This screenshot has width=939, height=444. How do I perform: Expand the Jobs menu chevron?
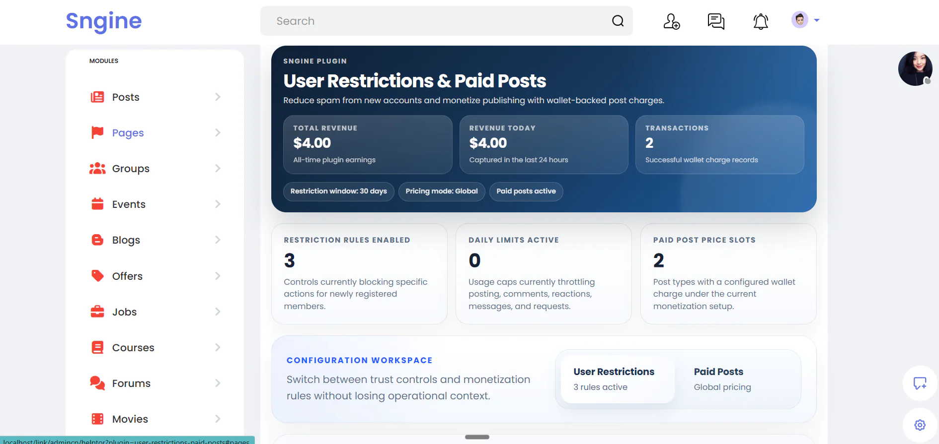(218, 312)
